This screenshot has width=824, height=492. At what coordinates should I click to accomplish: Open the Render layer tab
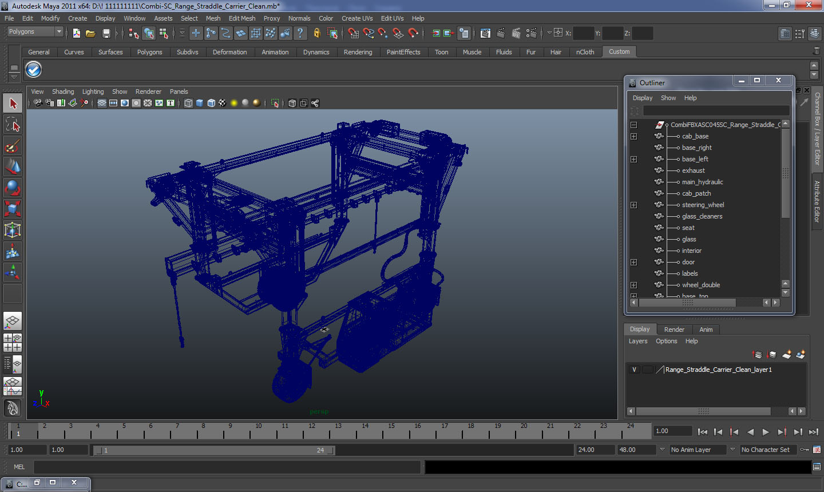tap(674, 330)
